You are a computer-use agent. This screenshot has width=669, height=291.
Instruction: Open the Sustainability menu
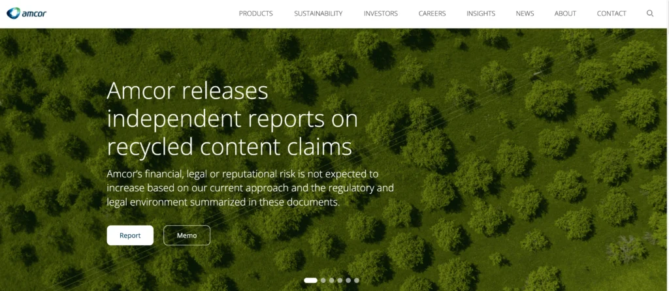[318, 13]
